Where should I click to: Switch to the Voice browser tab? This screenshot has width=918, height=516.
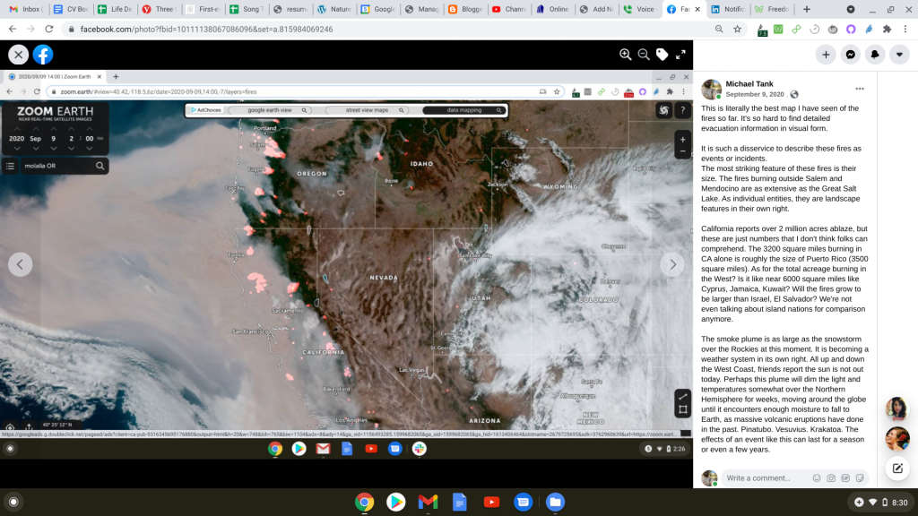[640, 9]
